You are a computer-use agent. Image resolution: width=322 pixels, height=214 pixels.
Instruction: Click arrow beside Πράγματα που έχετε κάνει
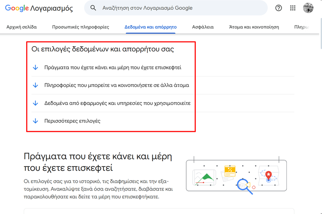point(36,67)
